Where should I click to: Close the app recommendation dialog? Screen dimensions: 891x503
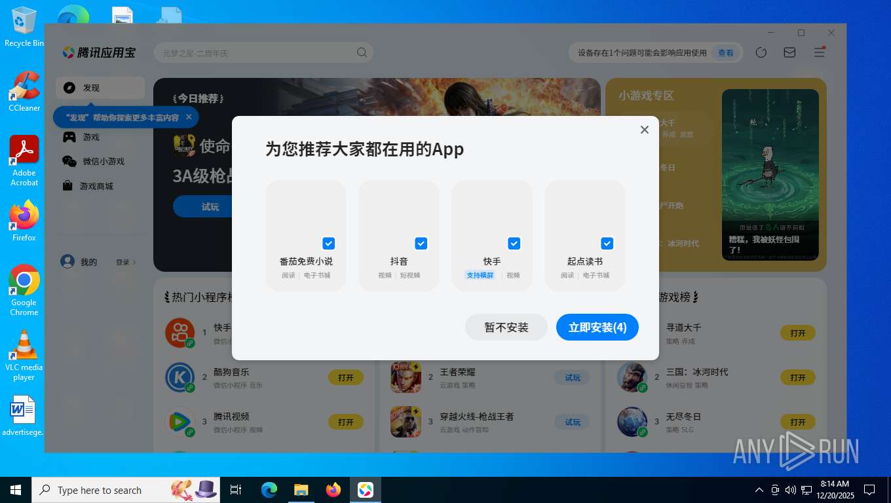[645, 130]
